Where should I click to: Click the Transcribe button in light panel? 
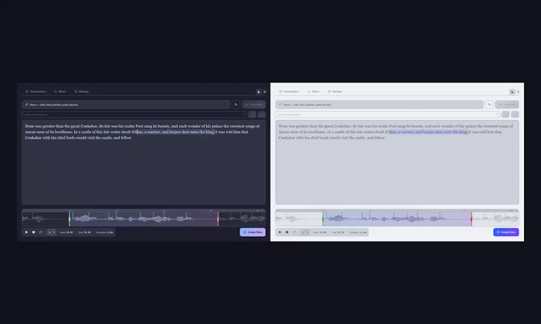(507, 105)
